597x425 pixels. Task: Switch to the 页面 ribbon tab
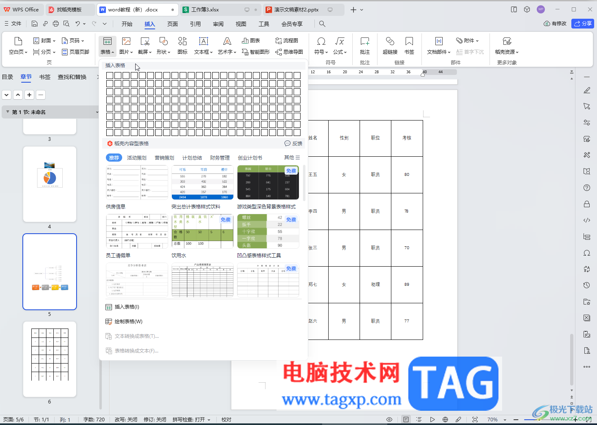(x=173, y=24)
